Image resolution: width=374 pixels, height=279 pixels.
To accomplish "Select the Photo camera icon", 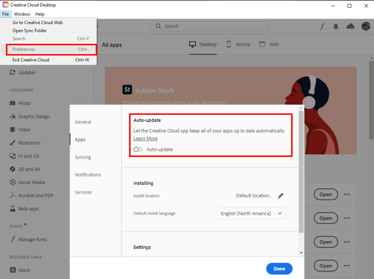I will [12, 103].
